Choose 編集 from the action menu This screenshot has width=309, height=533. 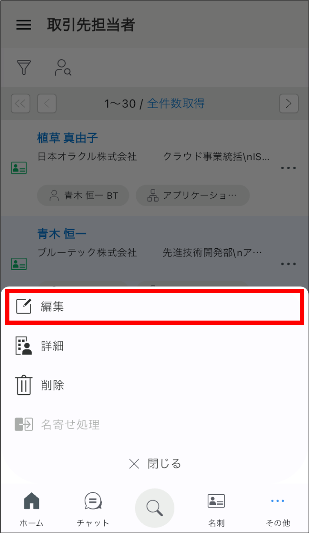point(155,306)
